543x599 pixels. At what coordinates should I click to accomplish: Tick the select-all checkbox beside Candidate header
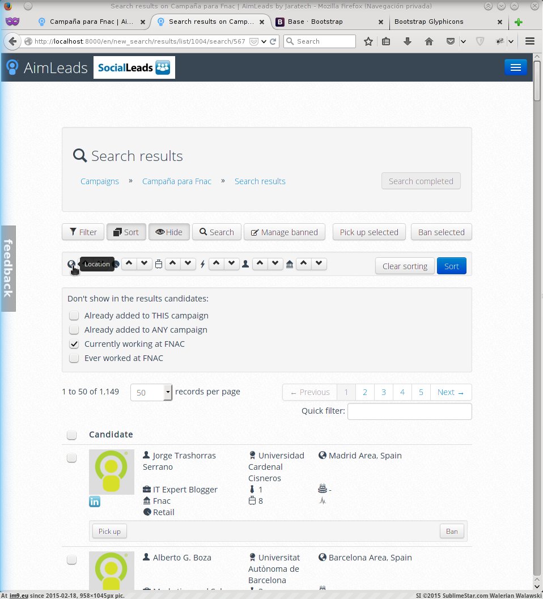point(71,435)
